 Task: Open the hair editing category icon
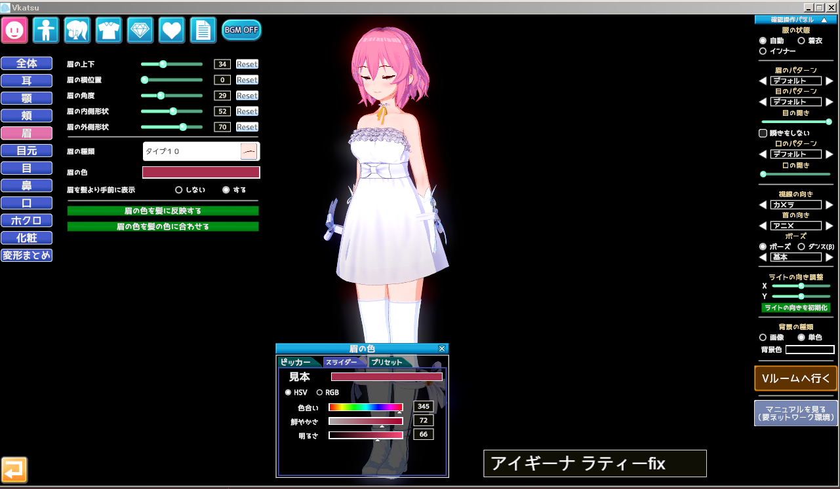(77, 29)
